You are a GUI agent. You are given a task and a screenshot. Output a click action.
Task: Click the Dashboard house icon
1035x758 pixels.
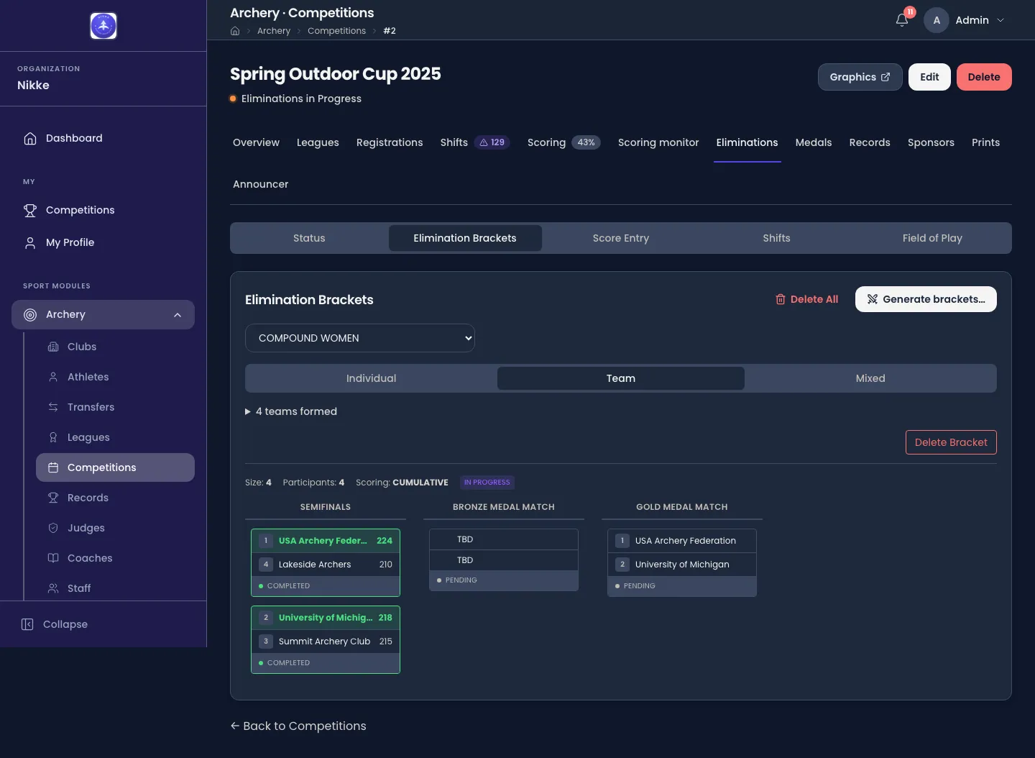pyautogui.click(x=30, y=138)
